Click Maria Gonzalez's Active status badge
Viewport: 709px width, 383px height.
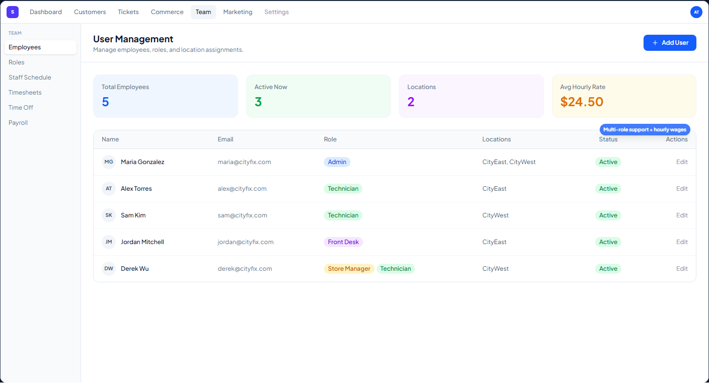[x=608, y=162]
